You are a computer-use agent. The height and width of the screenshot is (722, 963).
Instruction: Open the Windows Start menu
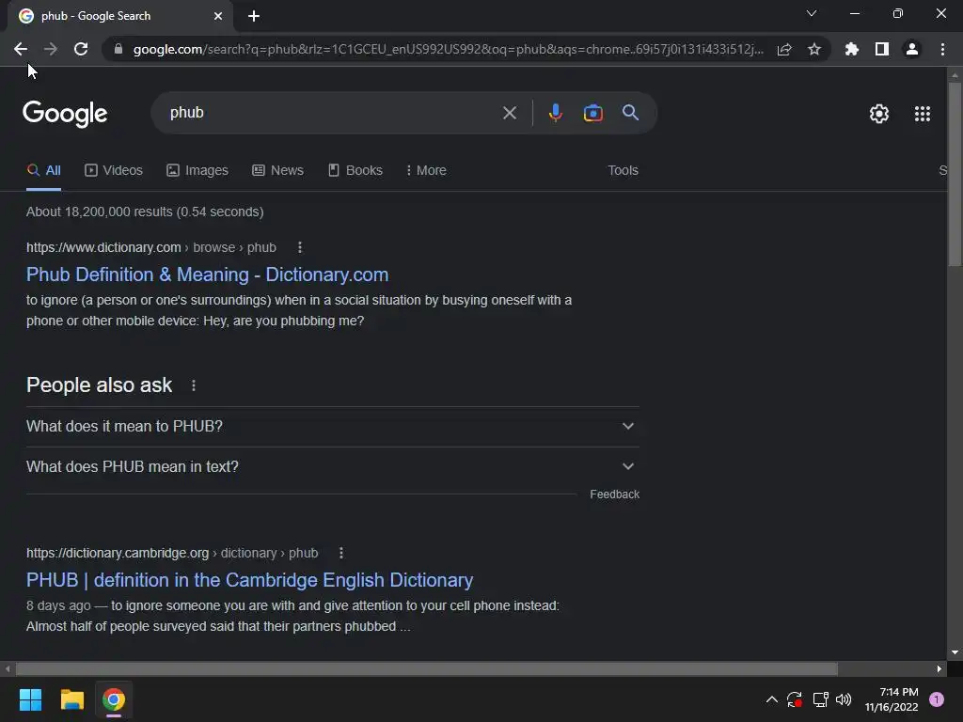point(30,699)
